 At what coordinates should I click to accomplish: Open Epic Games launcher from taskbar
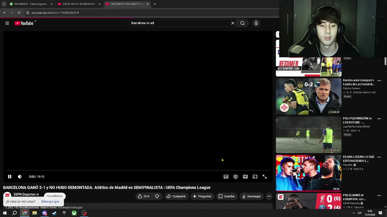[64, 213]
